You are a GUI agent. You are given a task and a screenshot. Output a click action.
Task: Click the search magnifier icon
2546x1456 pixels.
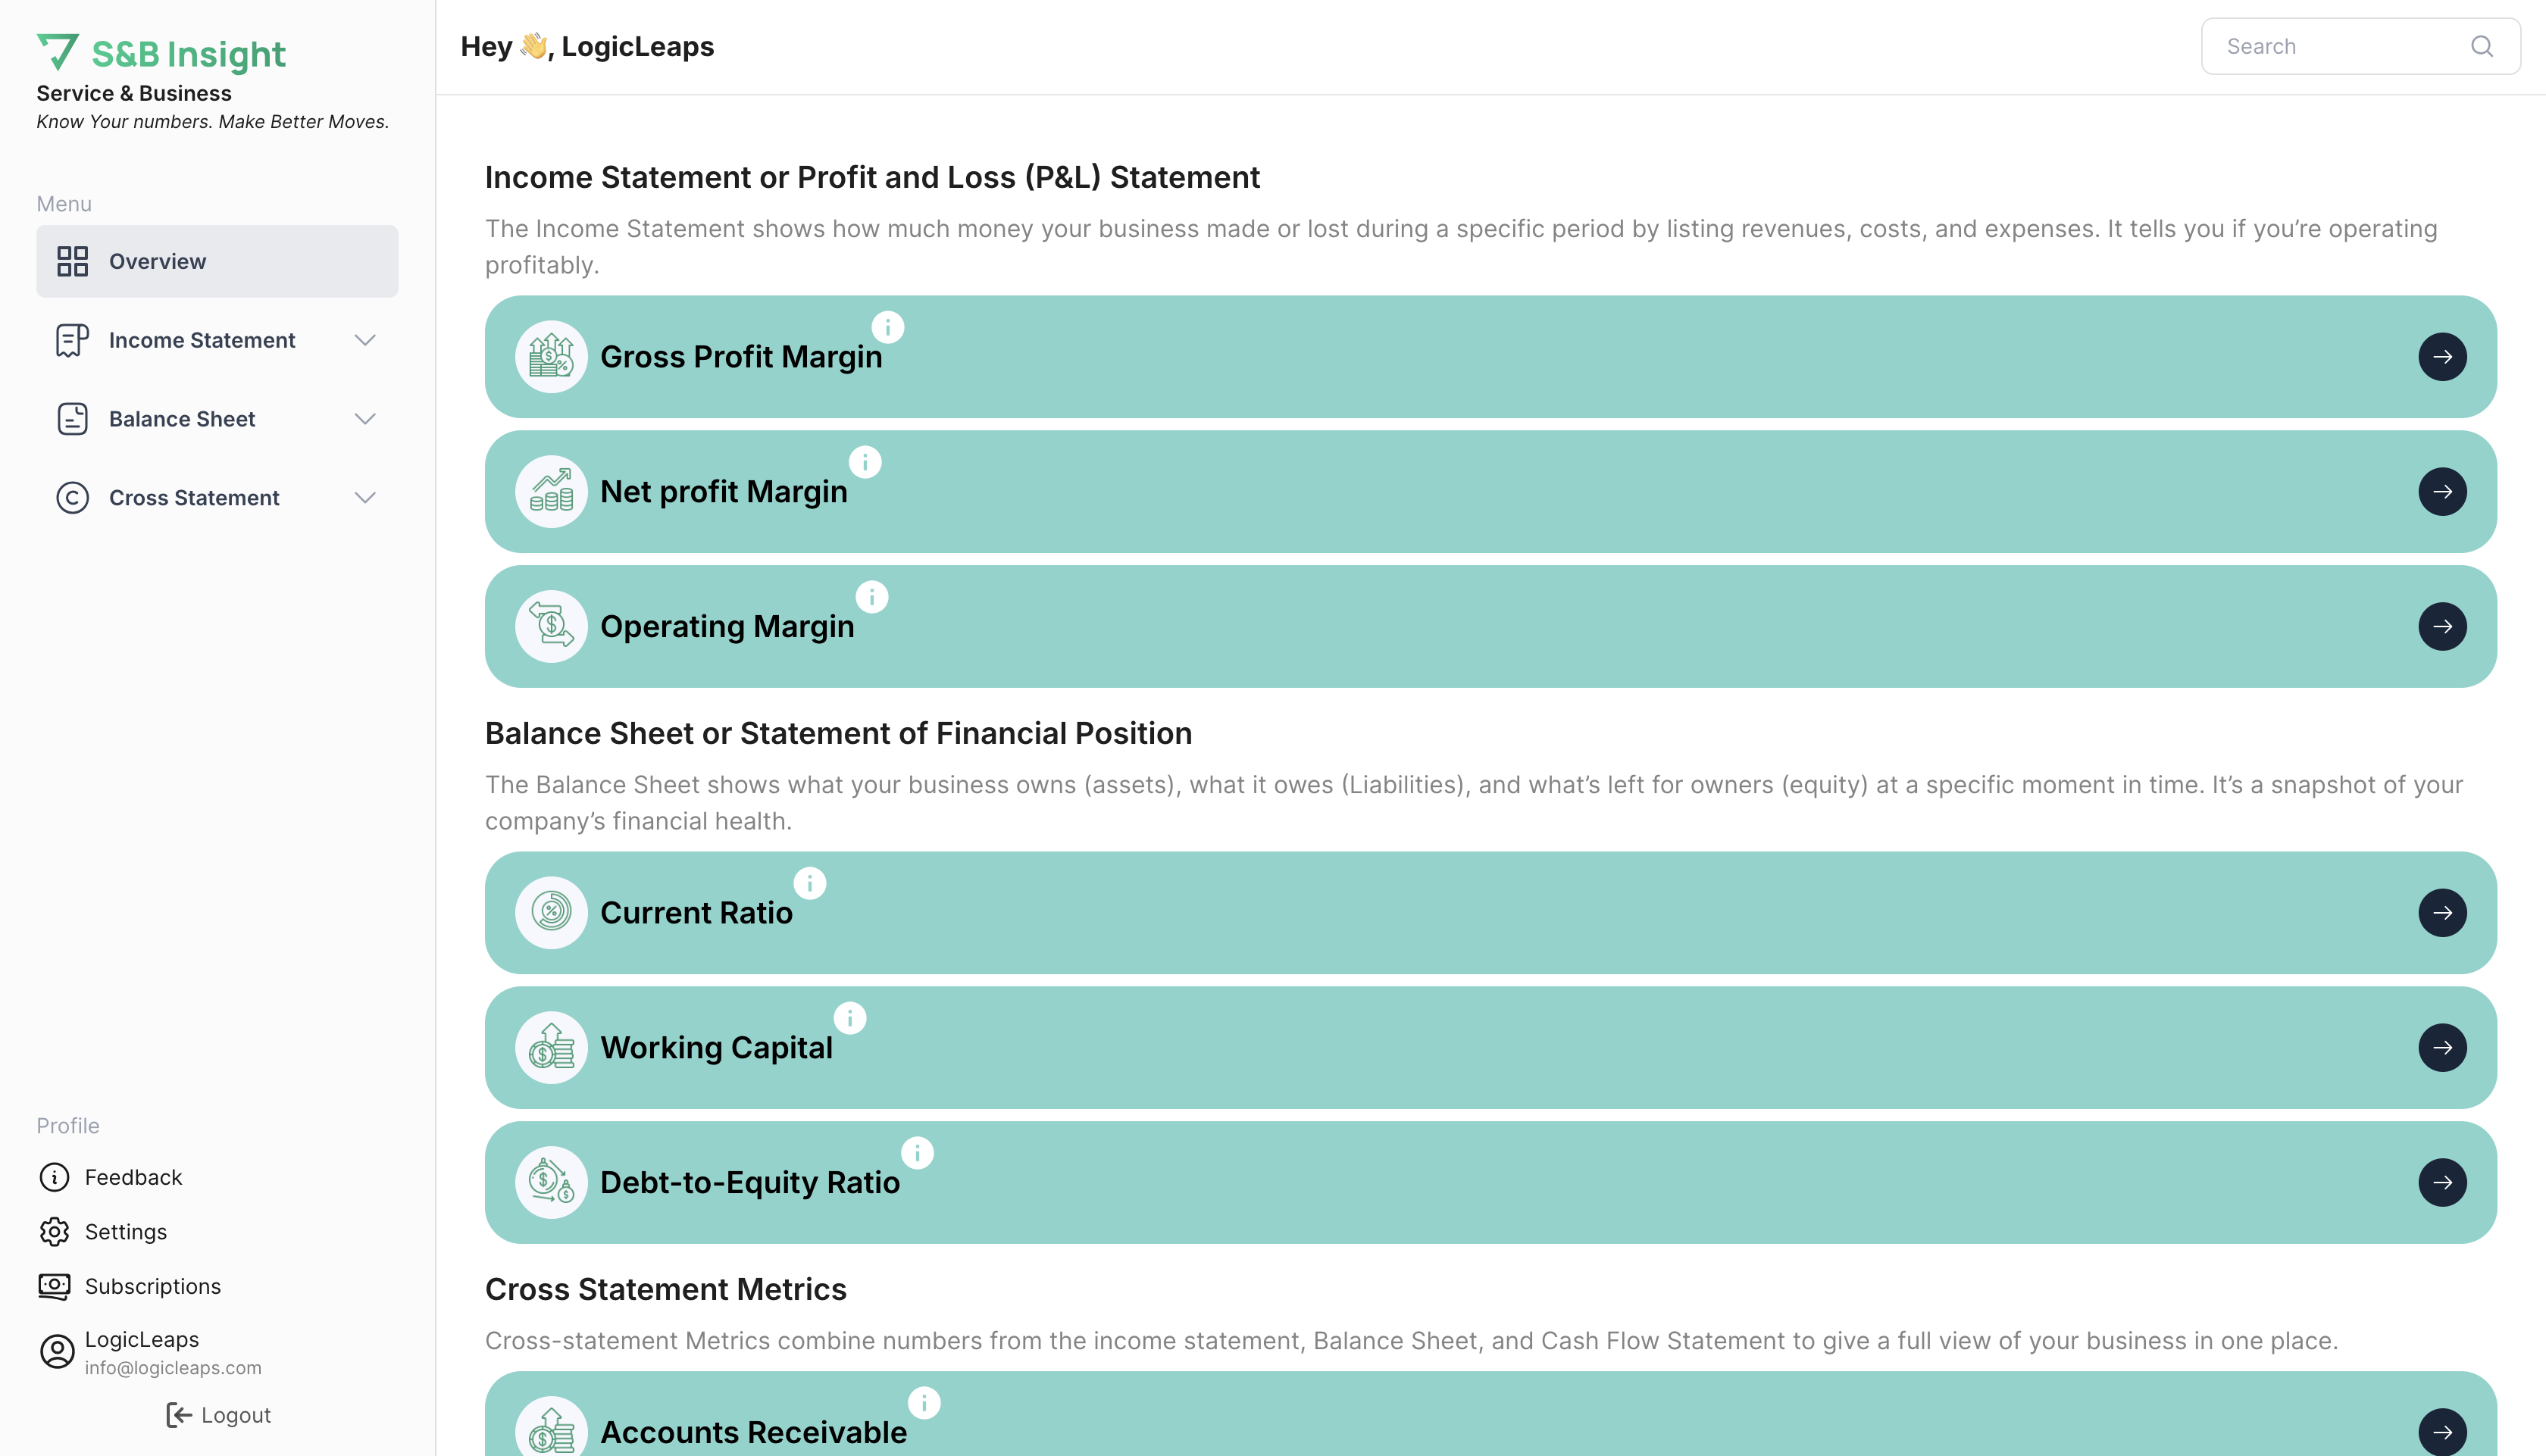(x=2481, y=47)
